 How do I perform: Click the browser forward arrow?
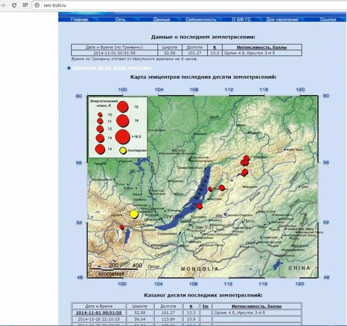pos(3,5)
